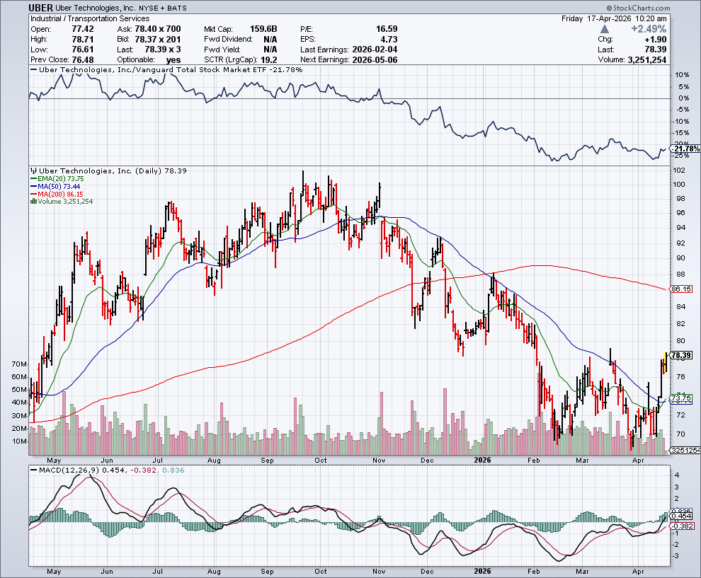Viewport: 701px width, 578px height.
Task: Click the candlestick icon beside Uber Daily legend
Action: (32, 171)
